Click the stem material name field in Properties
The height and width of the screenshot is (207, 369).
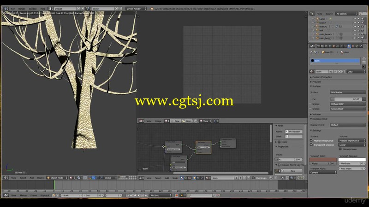coord(321,71)
